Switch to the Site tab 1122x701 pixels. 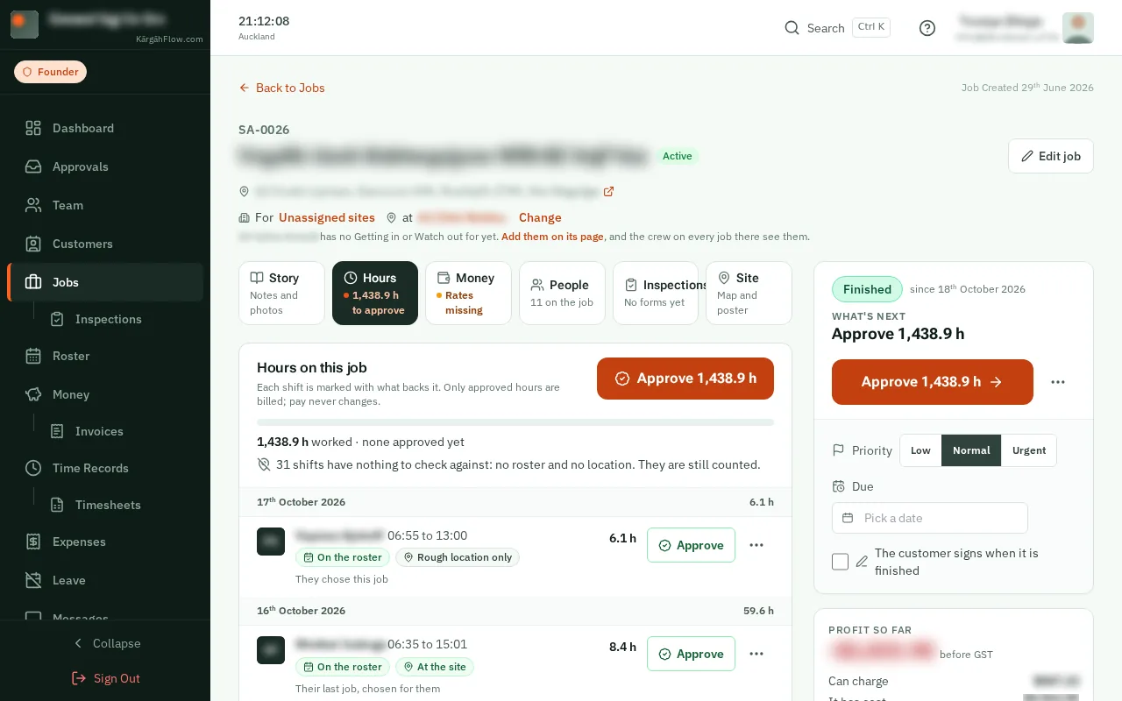749,293
